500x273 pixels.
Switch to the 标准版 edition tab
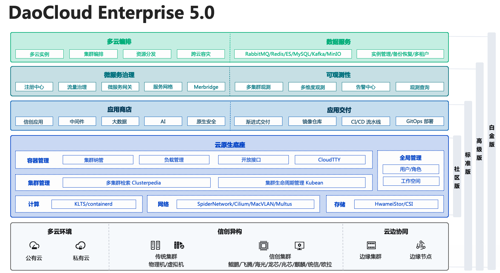(x=468, y=164)
